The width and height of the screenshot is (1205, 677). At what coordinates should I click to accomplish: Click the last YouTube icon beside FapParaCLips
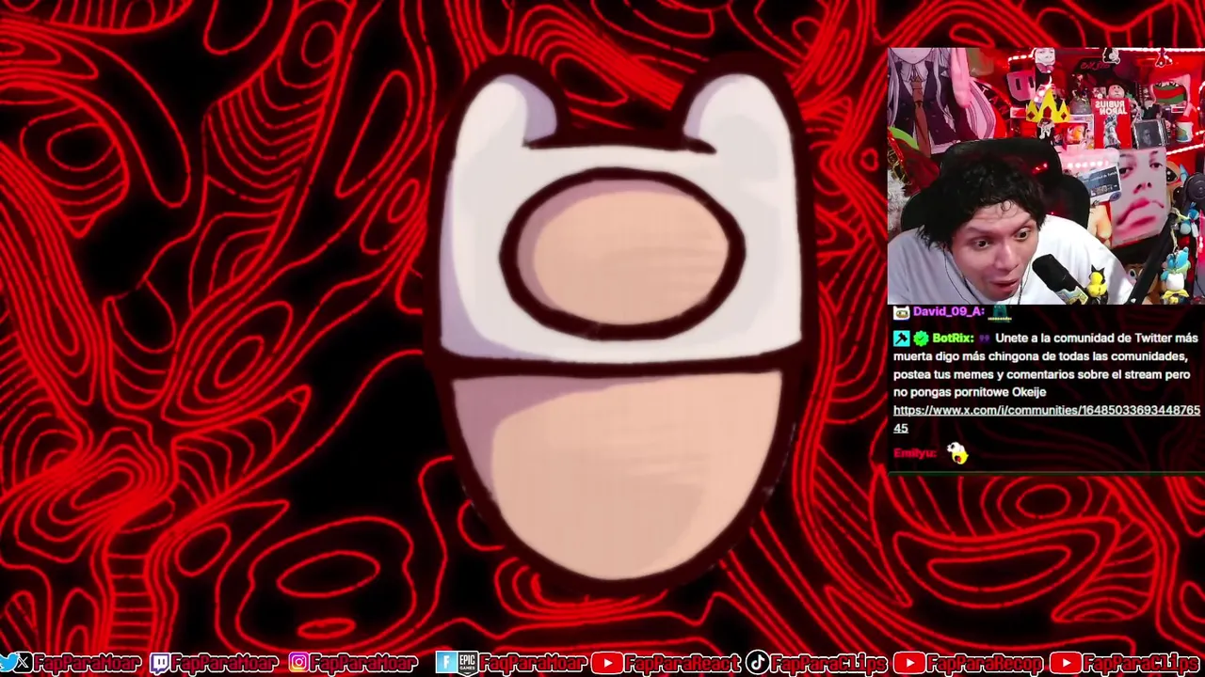pos(1066,663)
